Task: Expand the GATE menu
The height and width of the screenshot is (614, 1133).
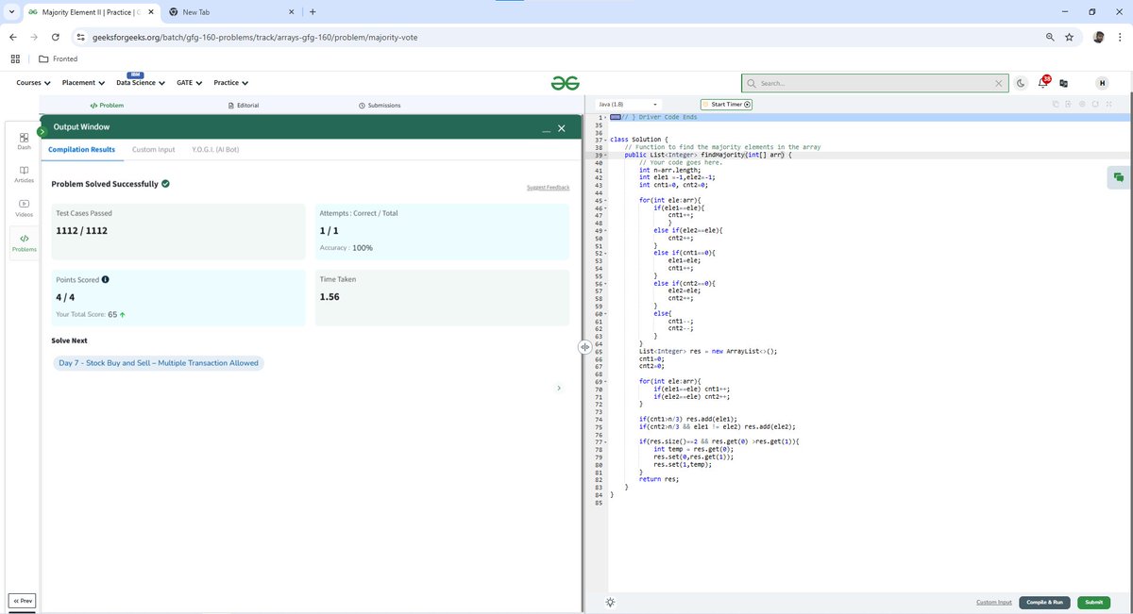Action: 189,83
